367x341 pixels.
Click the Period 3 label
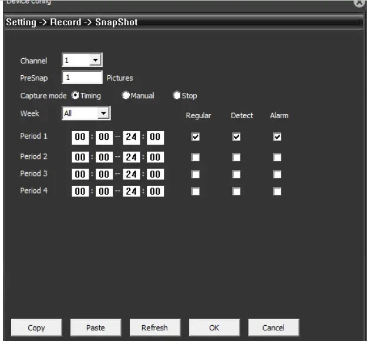(33, 173)
